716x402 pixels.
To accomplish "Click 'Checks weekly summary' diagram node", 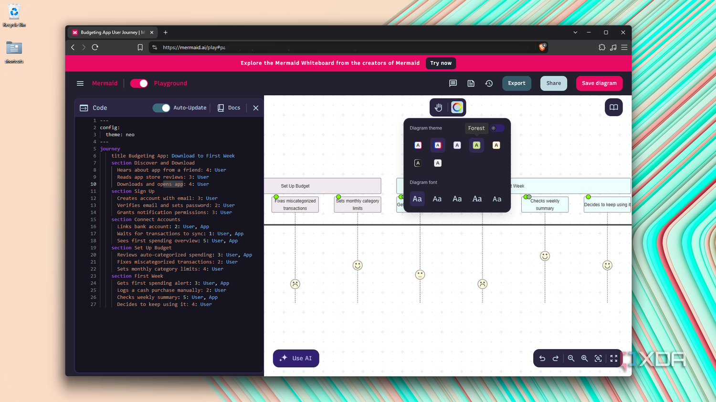I will pyautogui.click(x=545, y=204).
